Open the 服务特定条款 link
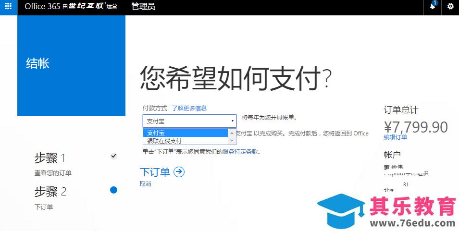The height and width of the screenshot is (231, 459). click(240, 152)
